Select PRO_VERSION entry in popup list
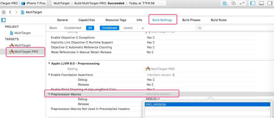The image size is (274, 118). 208,104
